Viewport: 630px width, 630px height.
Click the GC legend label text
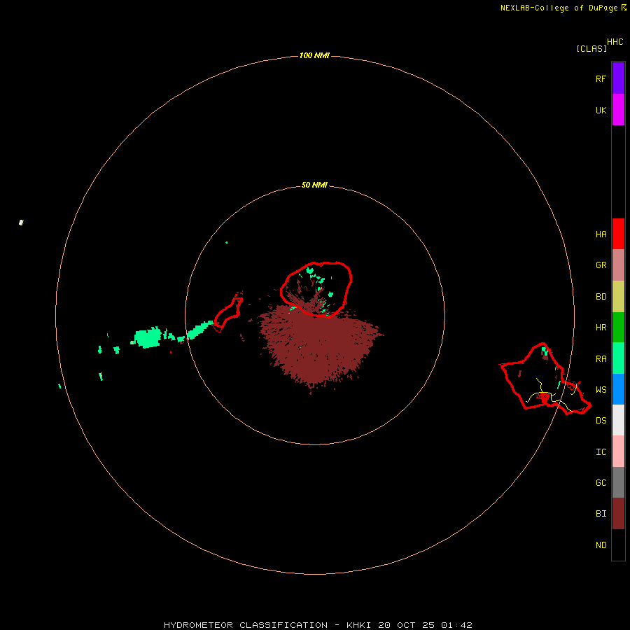(601, 482)
